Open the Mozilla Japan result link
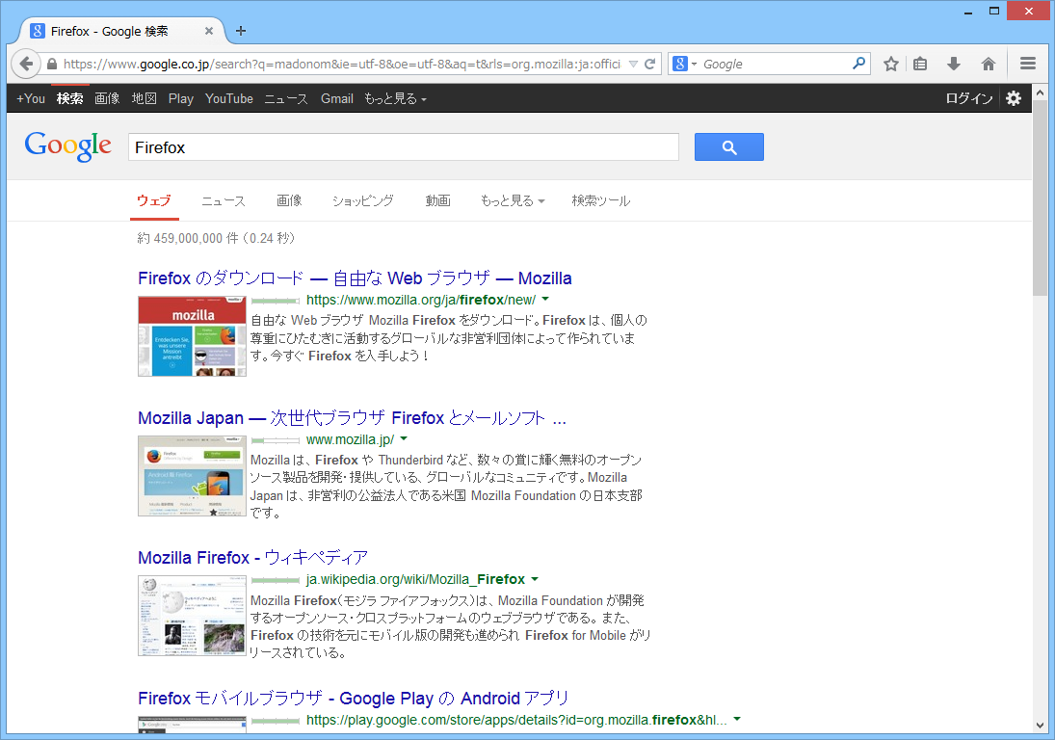The image size is (1055, 740). tap(352, 418)
